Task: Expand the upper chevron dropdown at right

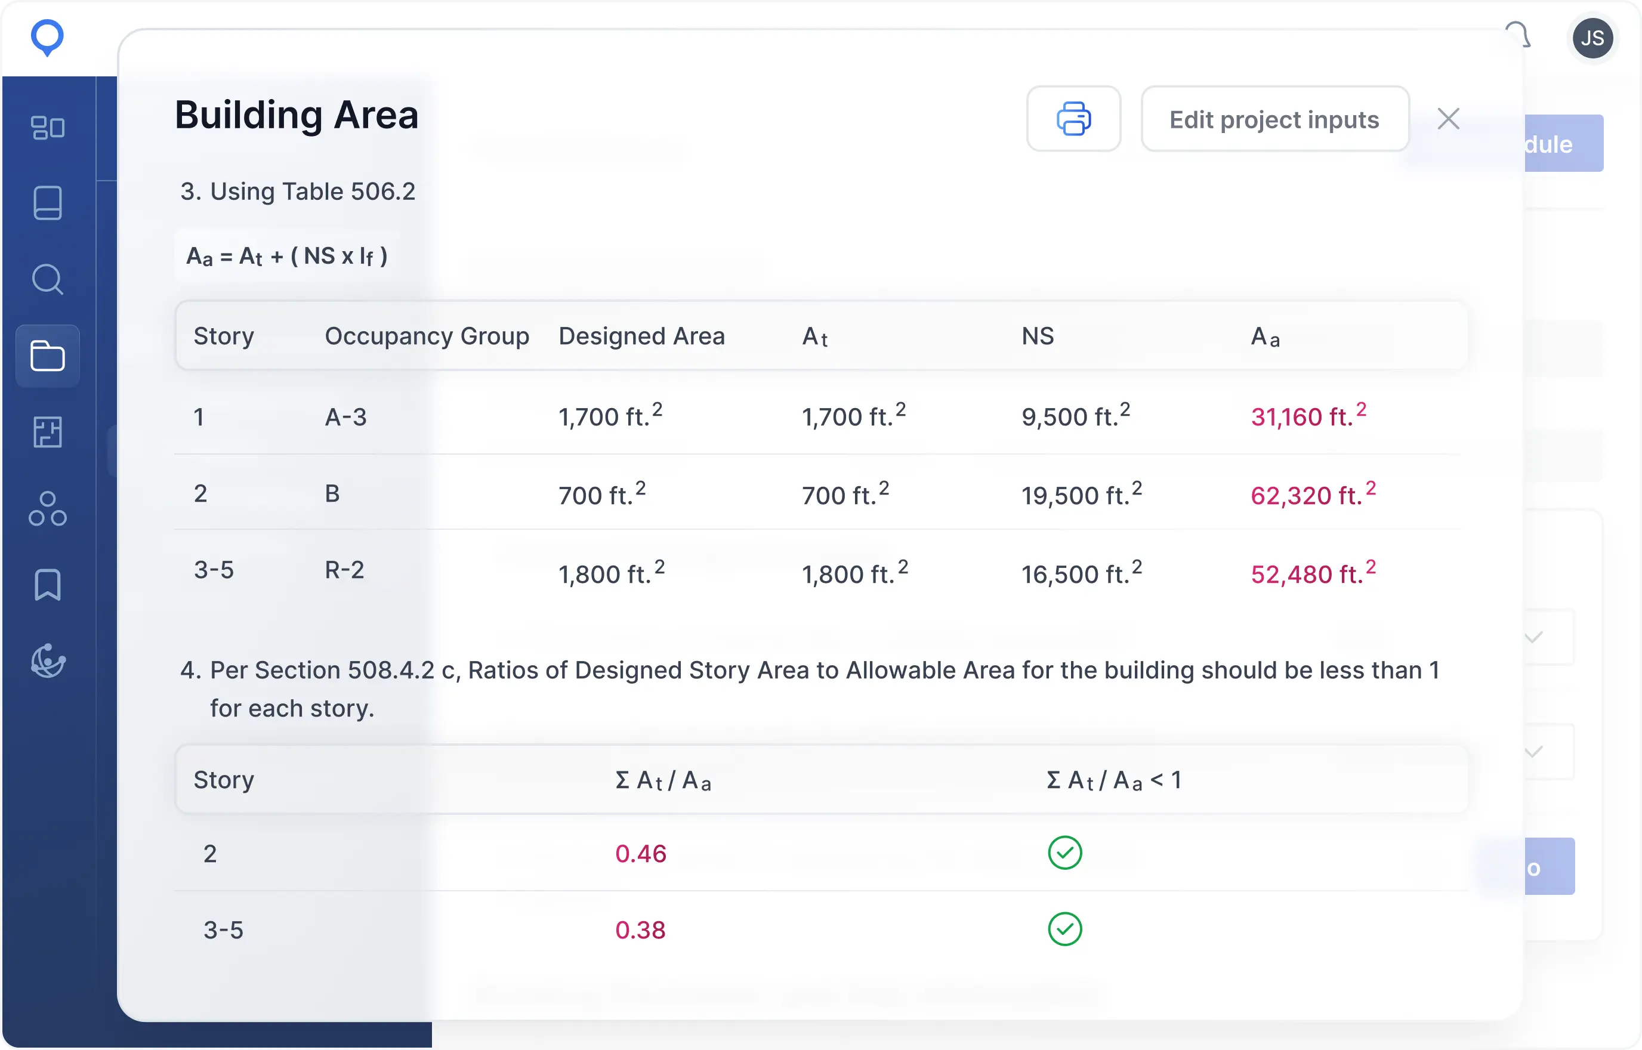Action: pos(1534,638)
